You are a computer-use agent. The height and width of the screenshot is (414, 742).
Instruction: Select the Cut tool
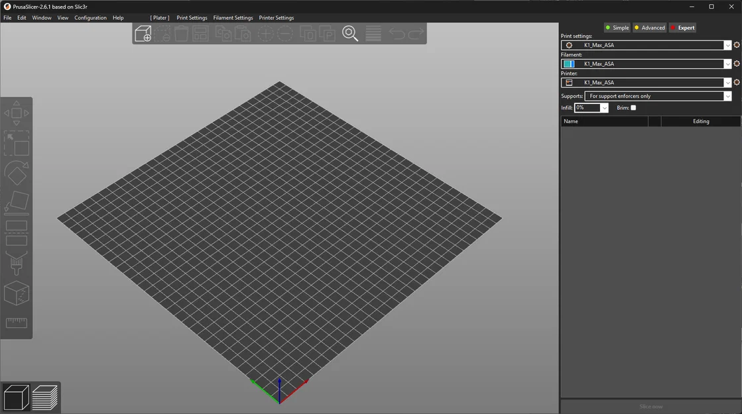click(x=17, y=233)
